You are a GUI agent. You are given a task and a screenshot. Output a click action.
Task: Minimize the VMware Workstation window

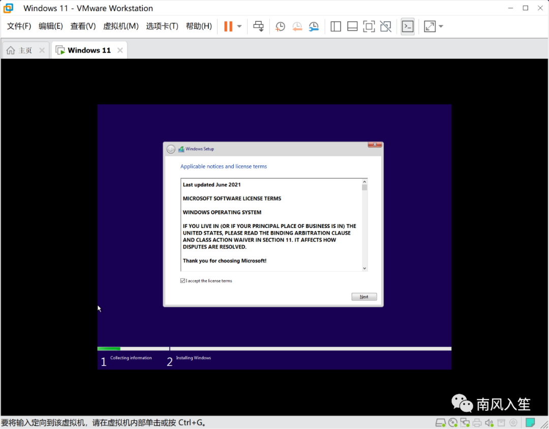(510, 8)
